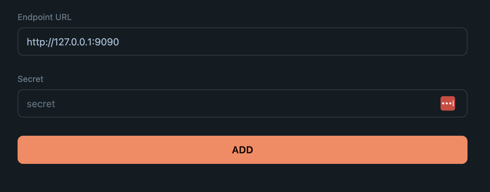Image resolution: width=490 pixels, height=192 pixels.
Task: Place cursor after 9090 in the URL field
Action: coord(120,42)
